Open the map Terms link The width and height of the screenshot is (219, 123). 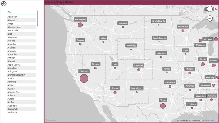point(212,120)
